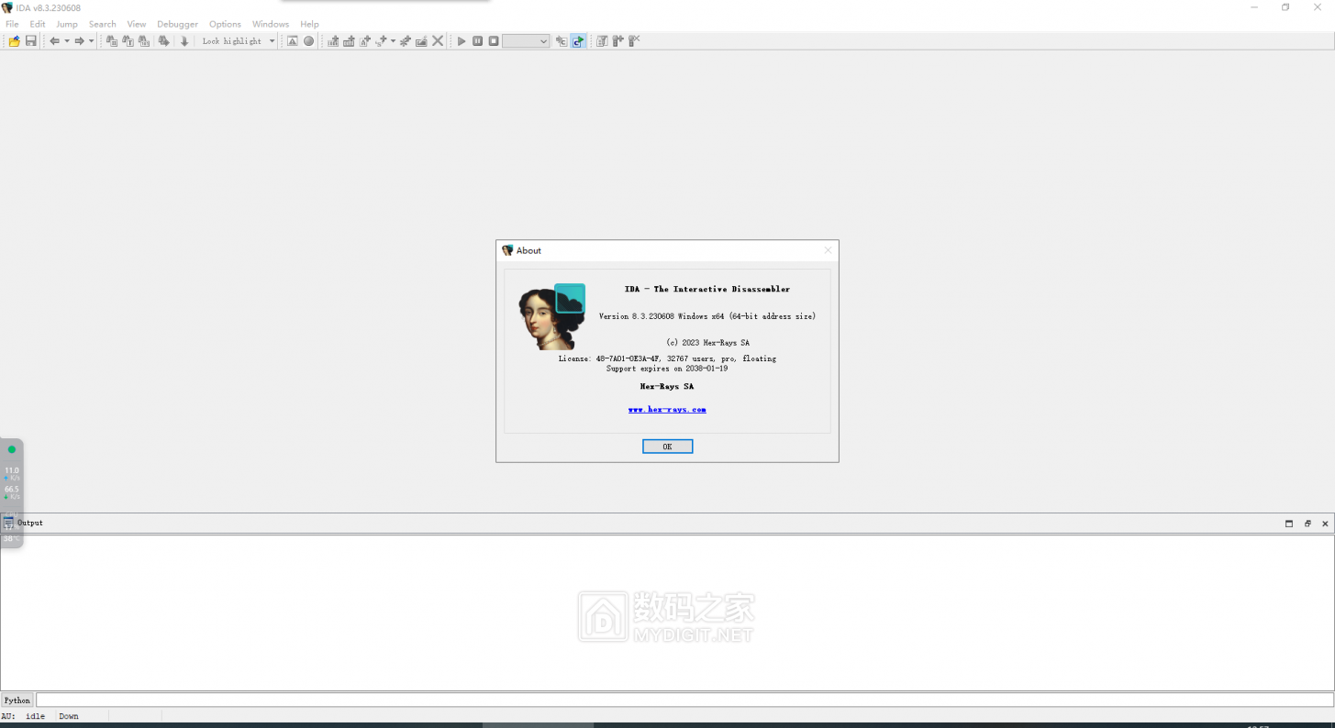Click OK in the About dialog
Screen dimensions: 1335x728
(667, 447)
